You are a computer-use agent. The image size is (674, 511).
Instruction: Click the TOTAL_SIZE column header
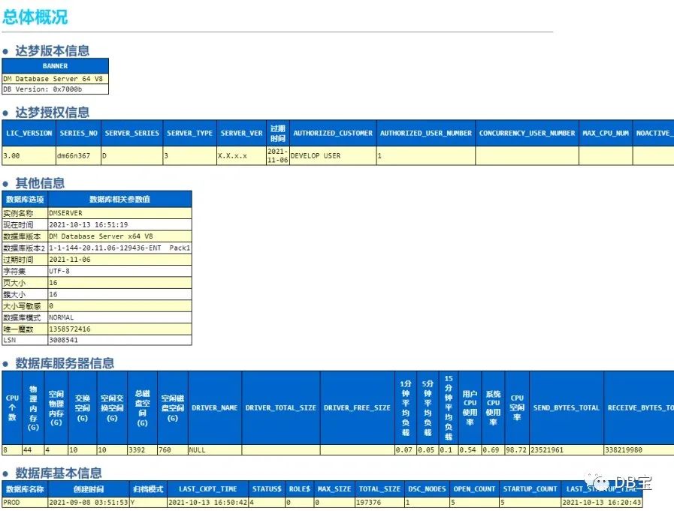coord(379,488)
